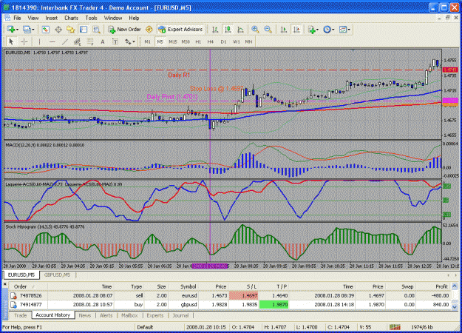This screenshot has width=462, height=333.
Task: Toggle Chart Shift from right border
Action: point(296,30)
